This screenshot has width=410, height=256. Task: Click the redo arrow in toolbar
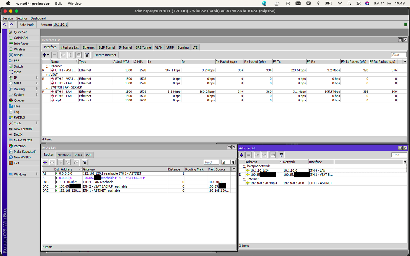coord(12,25)
